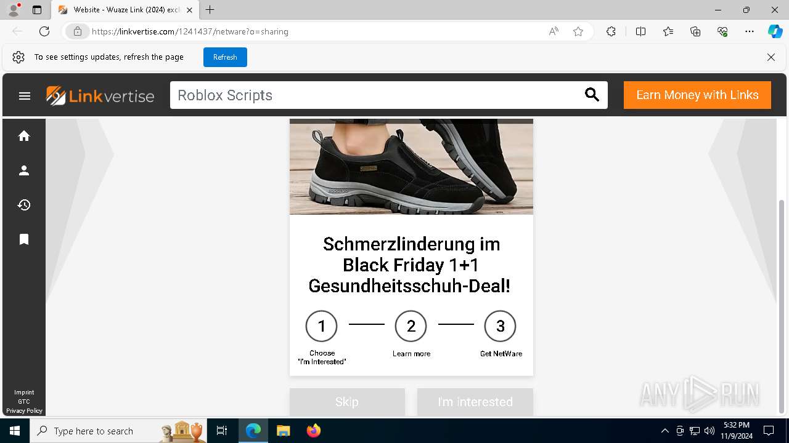Image resolution: width=789 pixels, height=443 pixels.
Task: Open browser Extensions icon
Action: tap(611, 31)
